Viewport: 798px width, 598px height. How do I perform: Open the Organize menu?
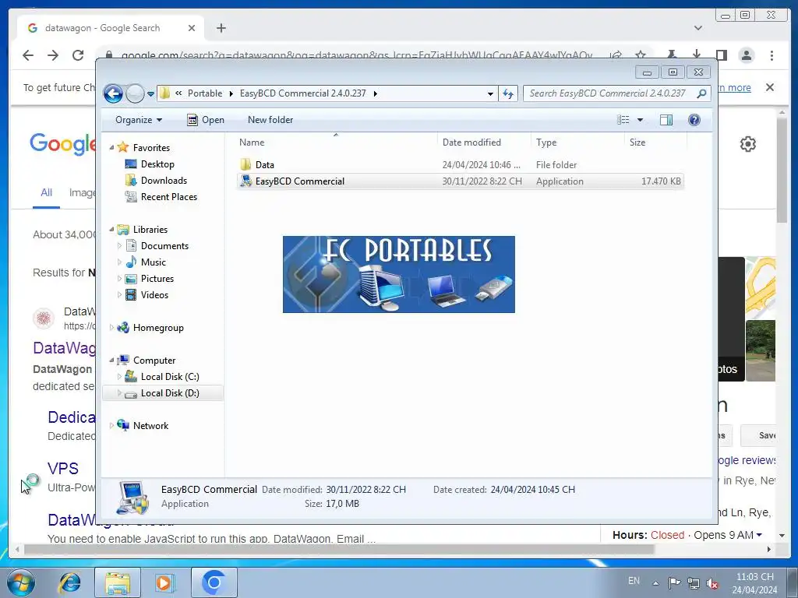pos(139,120)
